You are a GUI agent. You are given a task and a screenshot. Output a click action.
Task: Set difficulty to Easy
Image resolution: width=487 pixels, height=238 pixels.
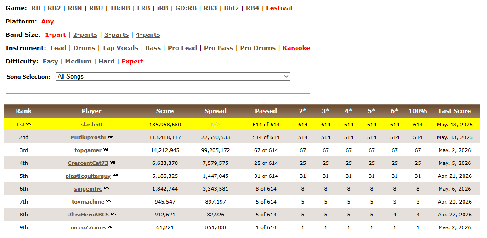click(51, 62)
